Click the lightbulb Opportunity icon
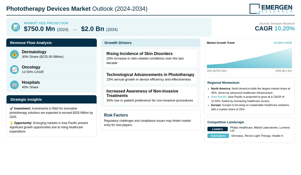Screen dimensions: 301x175 (x=11, y=123)
